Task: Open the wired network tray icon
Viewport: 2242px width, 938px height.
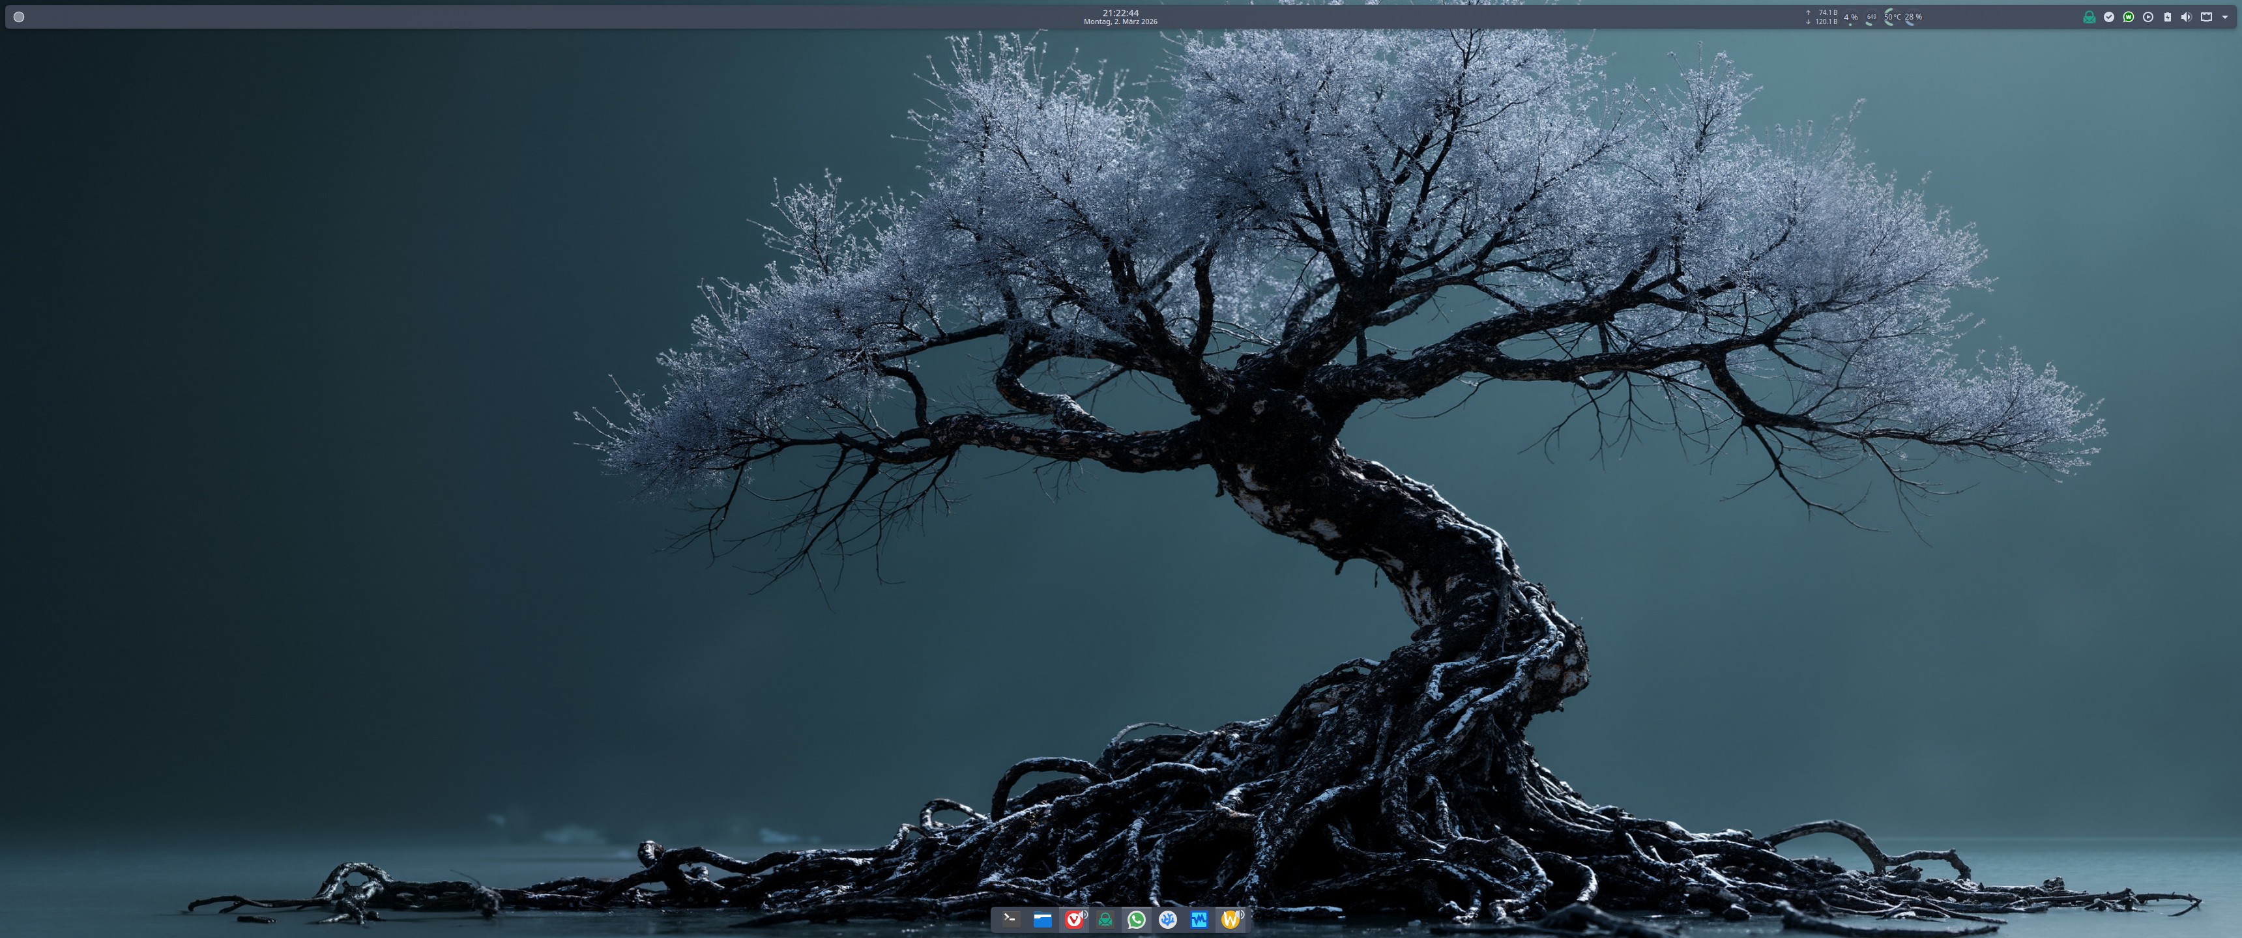Action: [2206, 16]
